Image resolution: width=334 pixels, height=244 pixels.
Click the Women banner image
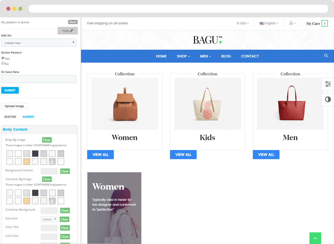[x=114, y=208]
